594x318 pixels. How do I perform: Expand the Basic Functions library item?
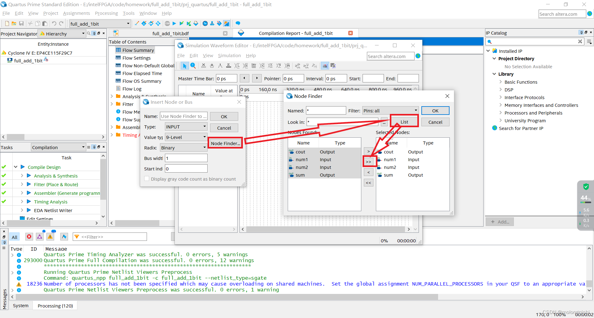[x=501, y=82]
